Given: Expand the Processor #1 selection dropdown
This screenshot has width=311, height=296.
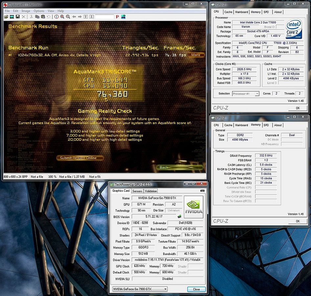Looking at the screenshot, I should point(257,94).
